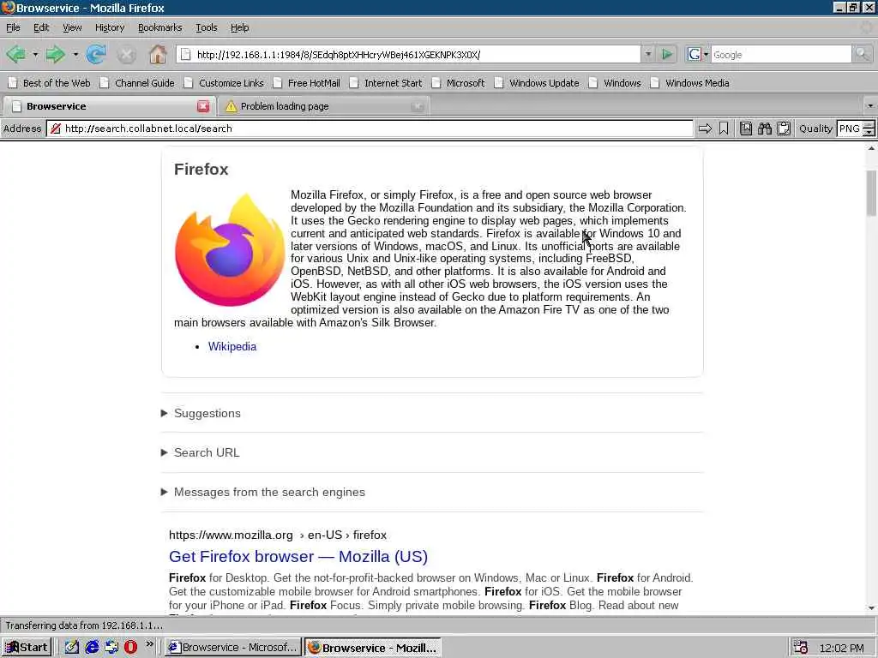Open Free HotMail bookmark
Screen dimensions: 878x658
[x=307, y=83]
